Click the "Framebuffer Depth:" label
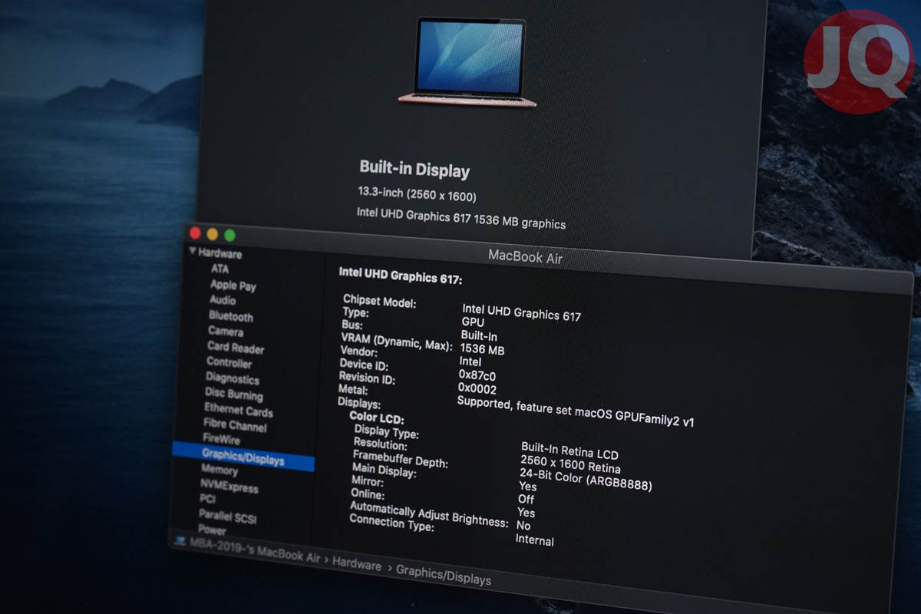This screenshot has width=921, height=614. point(400,460)
